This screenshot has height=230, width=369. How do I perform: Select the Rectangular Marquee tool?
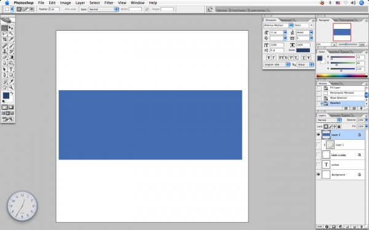(x=4, y=28)
